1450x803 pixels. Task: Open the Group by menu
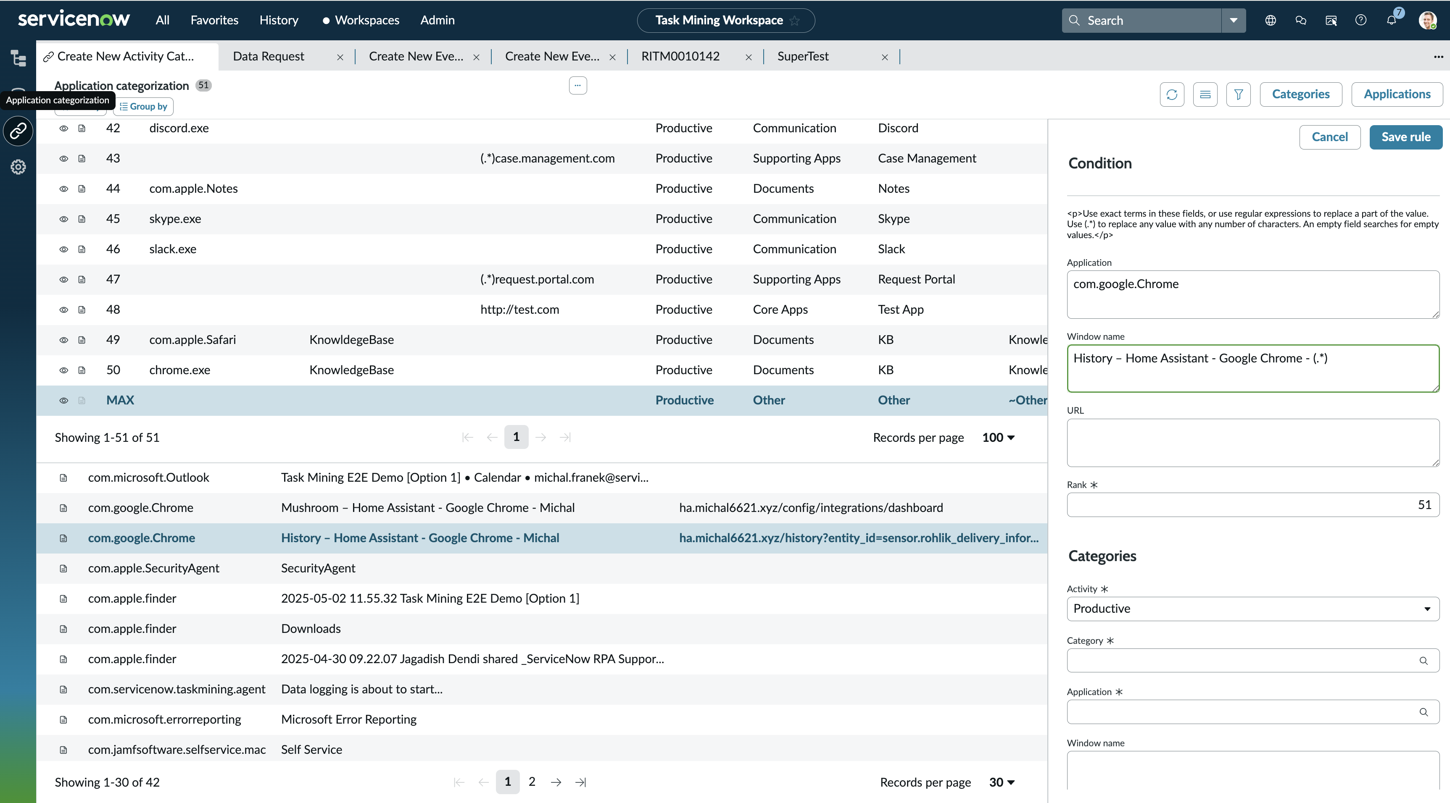point(143,106)
